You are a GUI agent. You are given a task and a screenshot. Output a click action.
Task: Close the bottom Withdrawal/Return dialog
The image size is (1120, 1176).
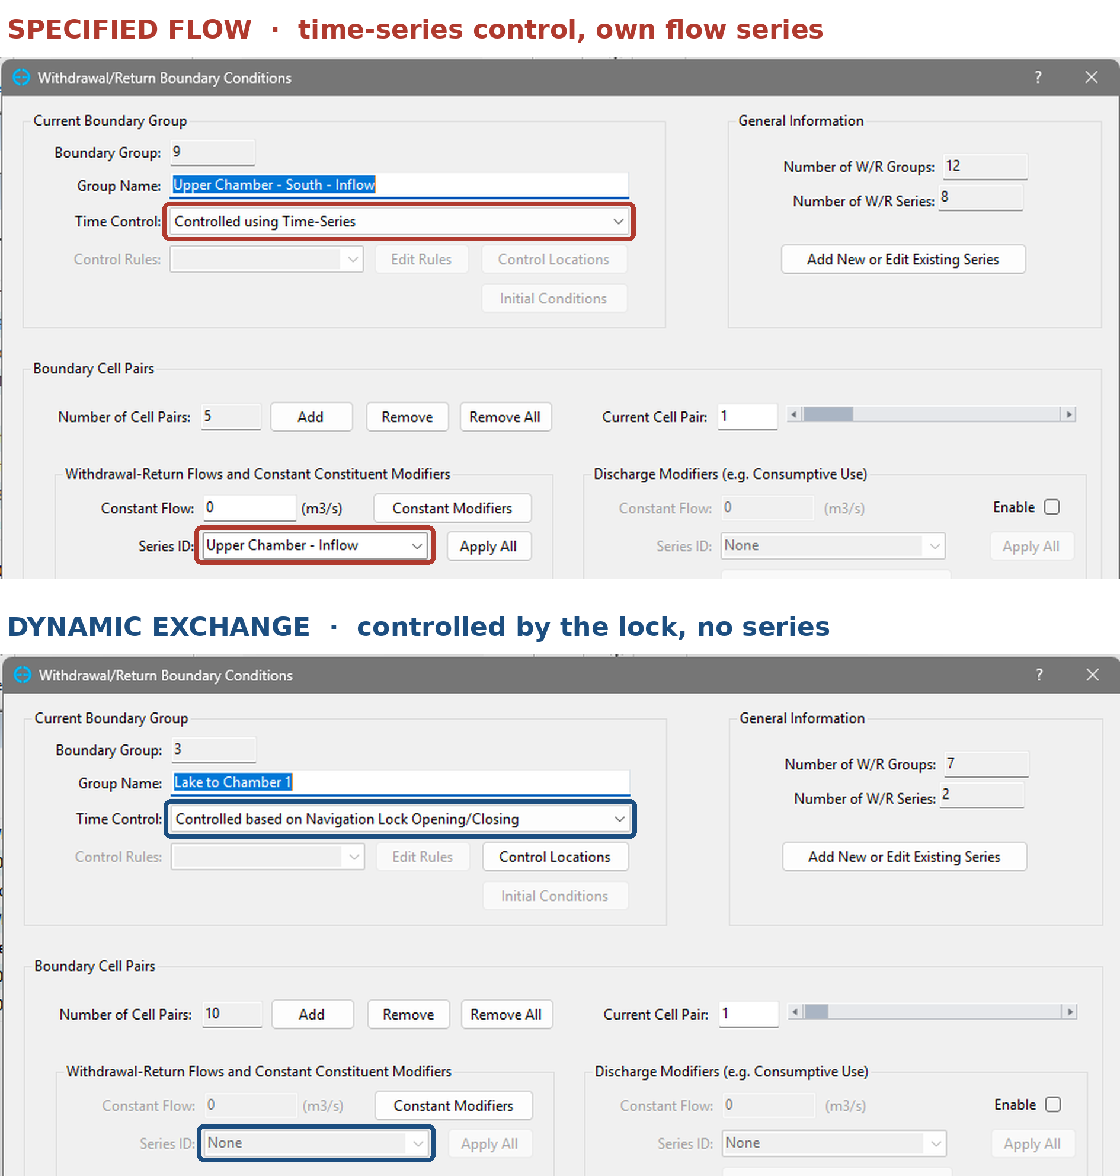coord(1093,675)
